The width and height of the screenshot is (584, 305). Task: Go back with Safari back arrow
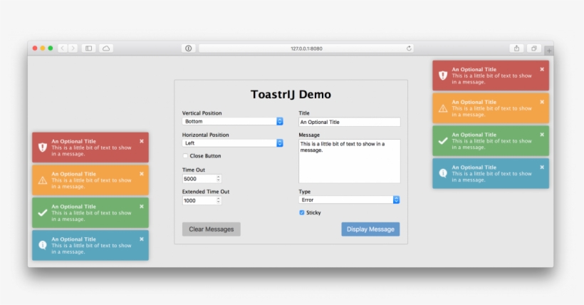(63, 48)
